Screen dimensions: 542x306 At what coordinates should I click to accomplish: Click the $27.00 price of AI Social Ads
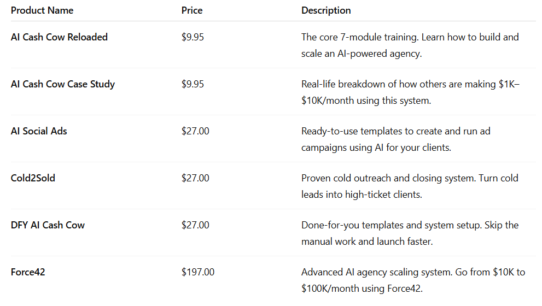(x=195, y=131)
